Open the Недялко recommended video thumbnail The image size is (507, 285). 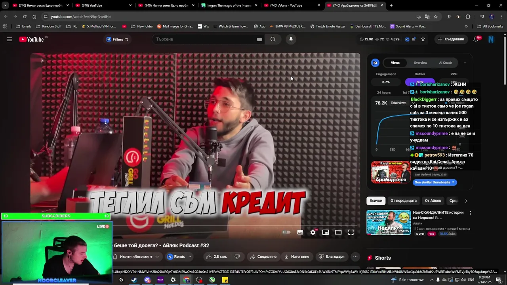pyautogui.click(x=389, y=222)
